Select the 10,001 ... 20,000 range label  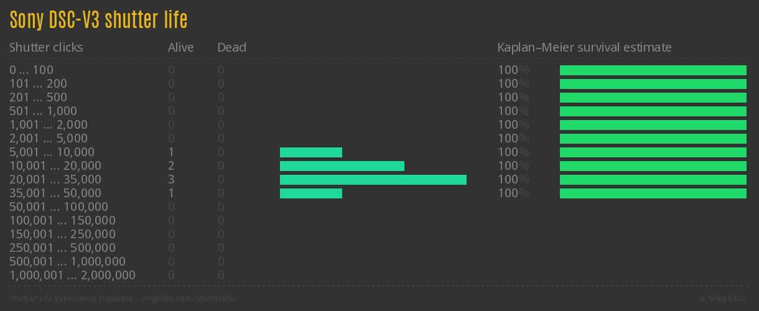(x=55, y=166)
